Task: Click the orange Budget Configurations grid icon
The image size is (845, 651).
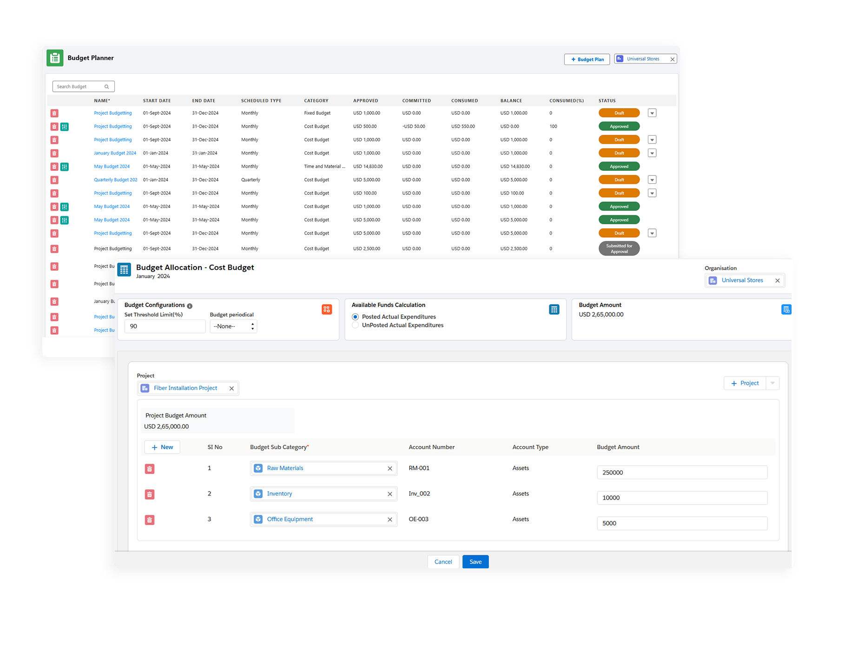Action: (x=327, y=309)
